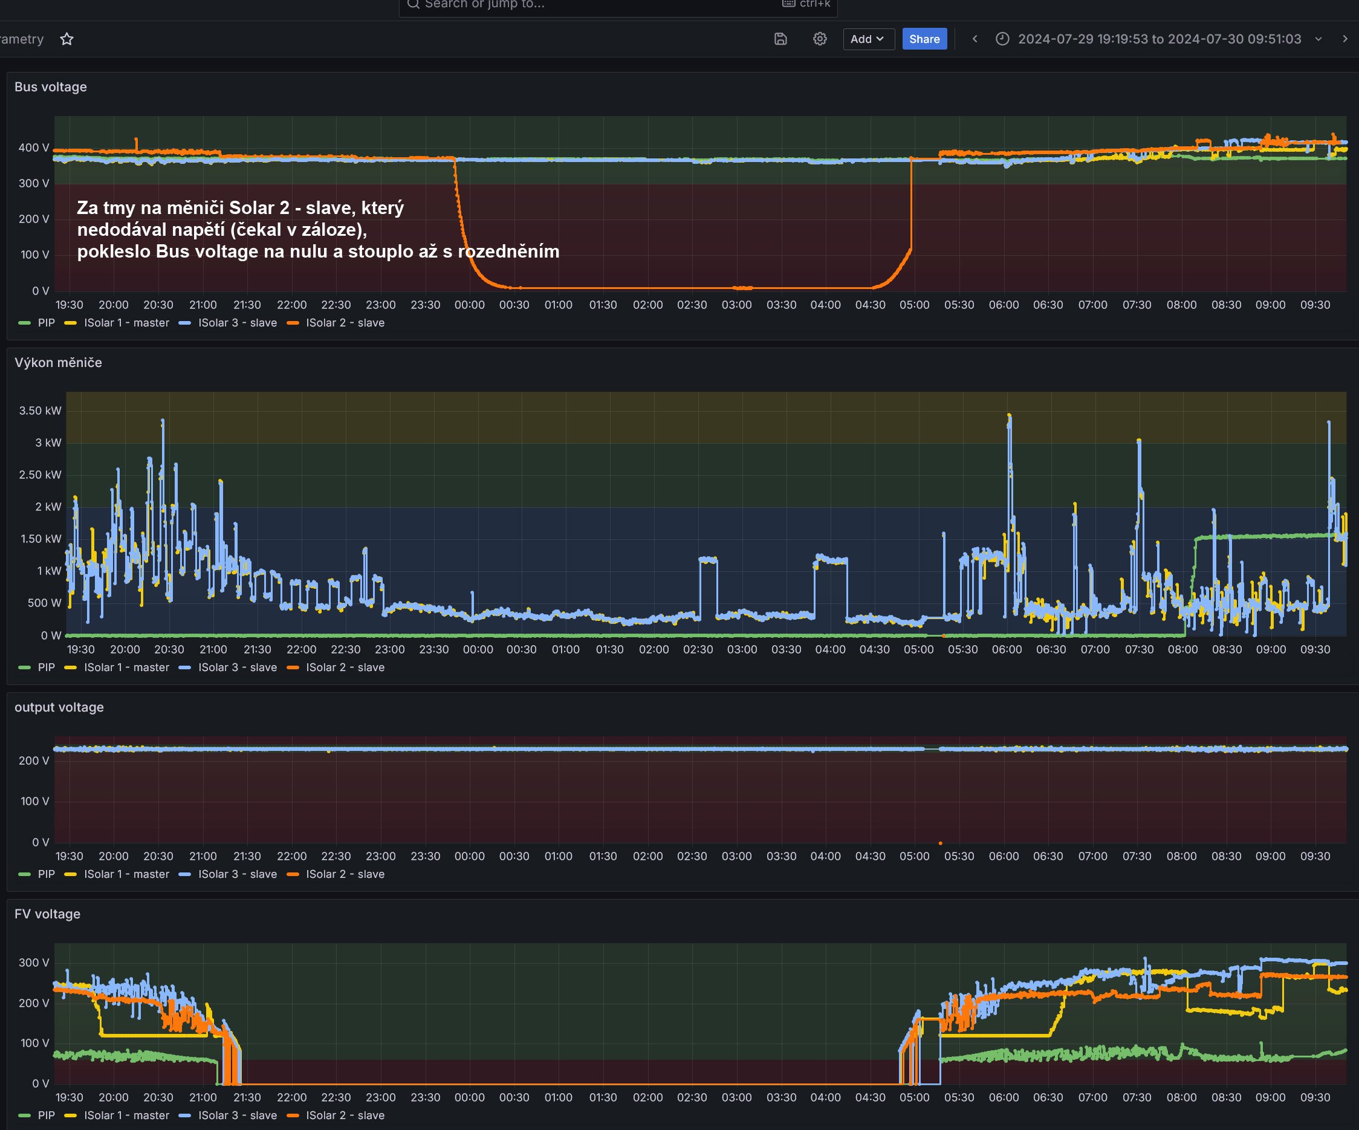
Task: Click the save dashboard icon
Action: (780, 39)
